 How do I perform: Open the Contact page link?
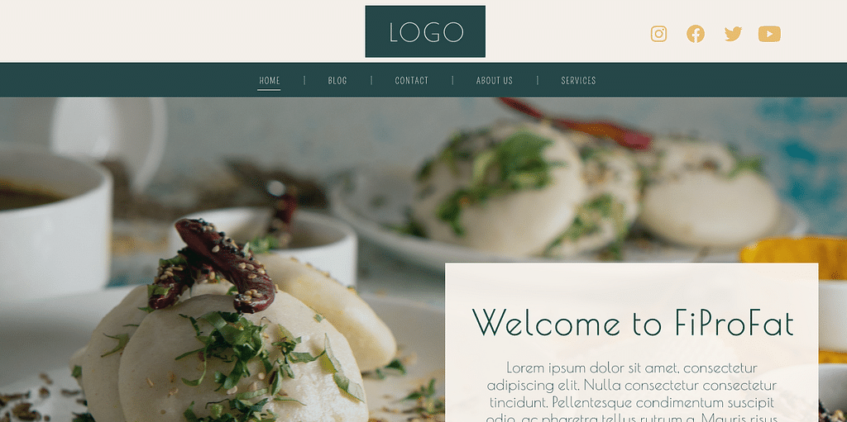(411, 80)
